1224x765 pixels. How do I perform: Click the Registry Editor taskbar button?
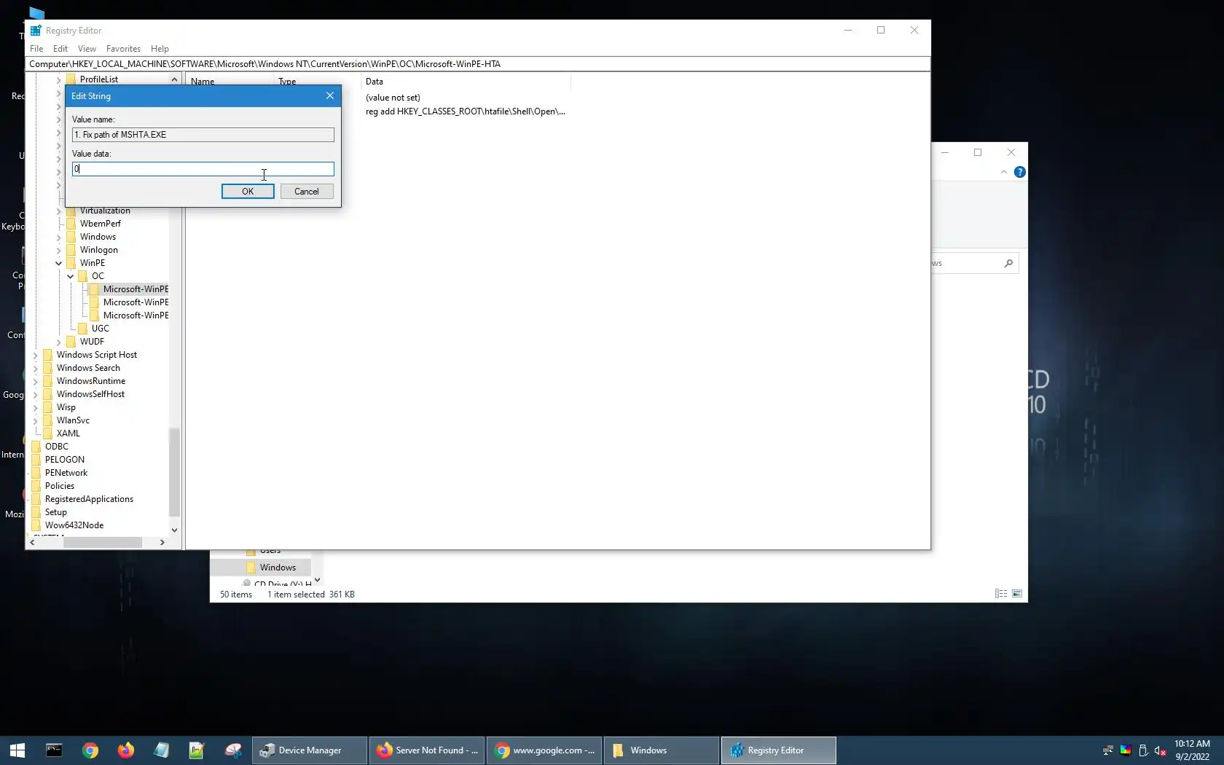point(779,750)
